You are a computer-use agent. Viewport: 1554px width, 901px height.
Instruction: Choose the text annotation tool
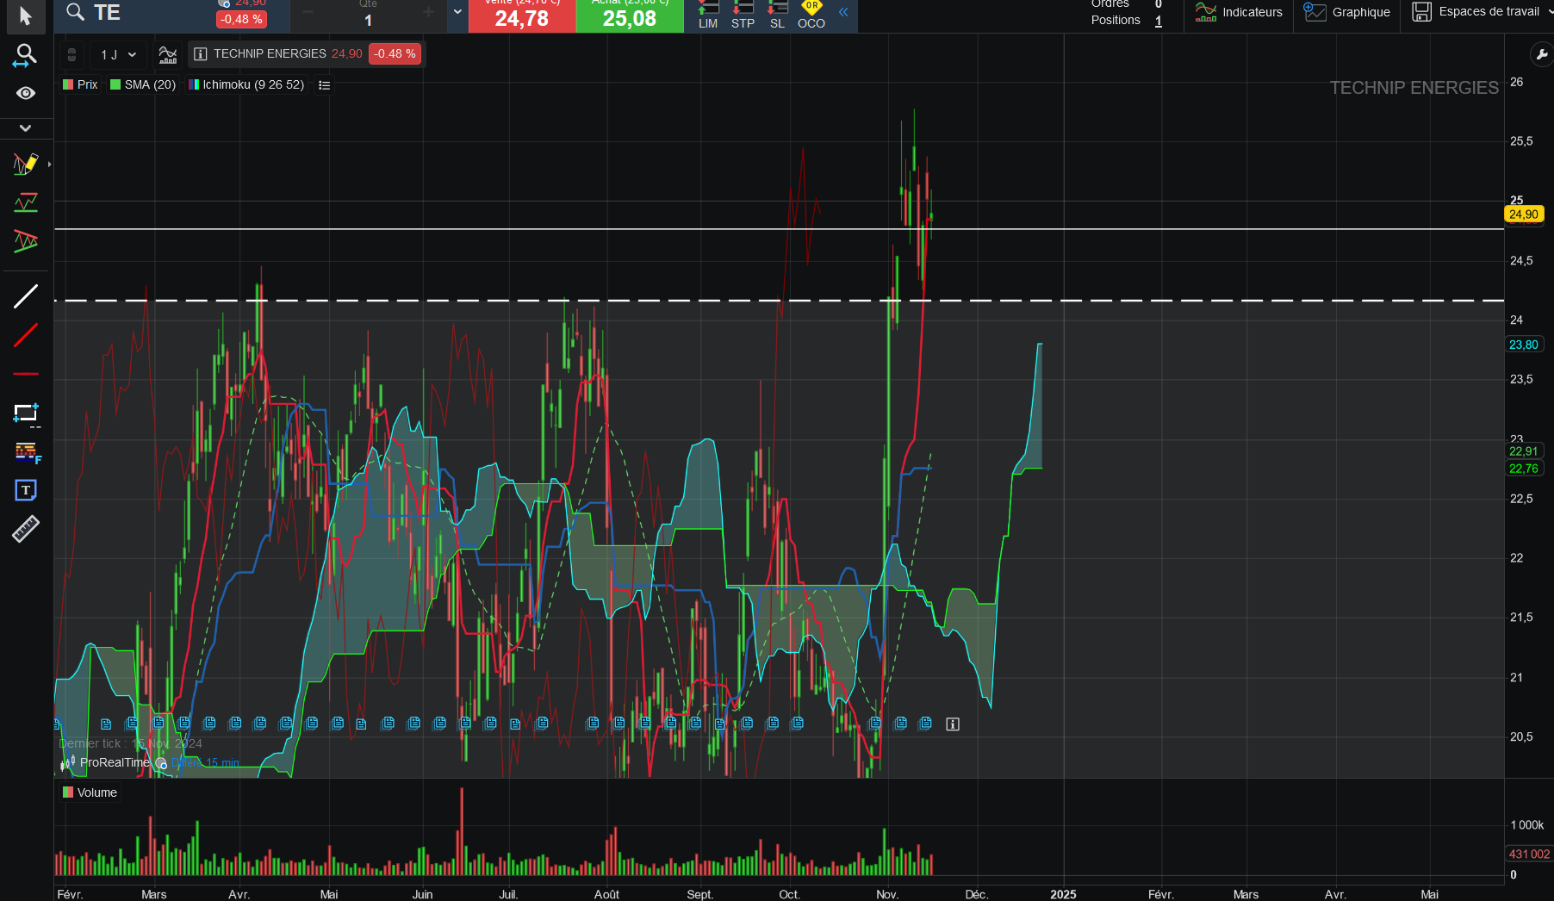26,490
